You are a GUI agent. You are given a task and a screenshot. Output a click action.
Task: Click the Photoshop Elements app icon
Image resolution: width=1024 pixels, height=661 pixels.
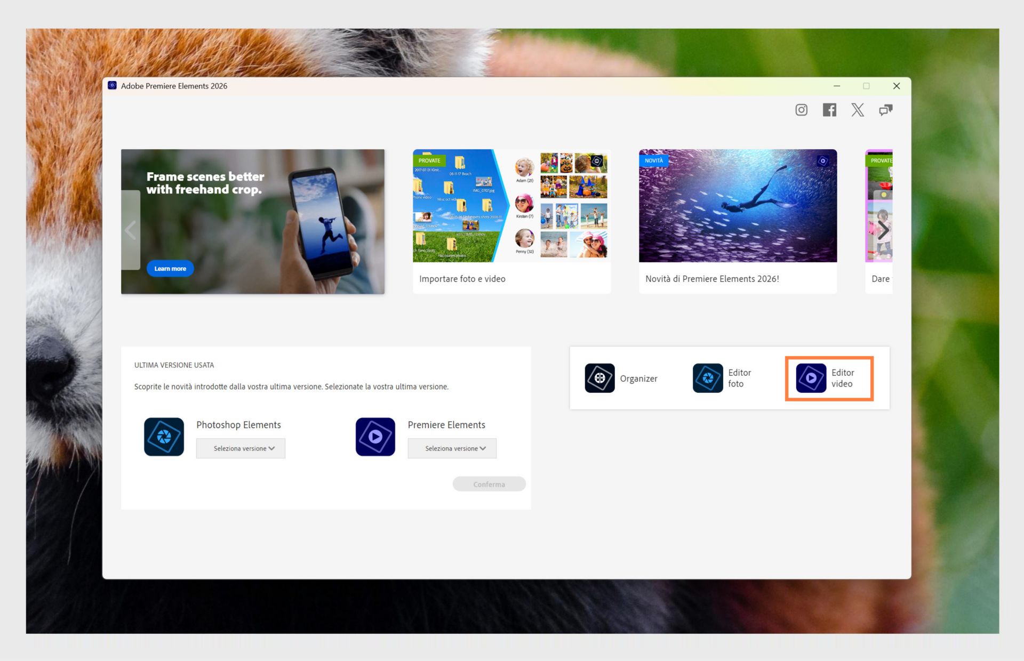coord(163,437)
